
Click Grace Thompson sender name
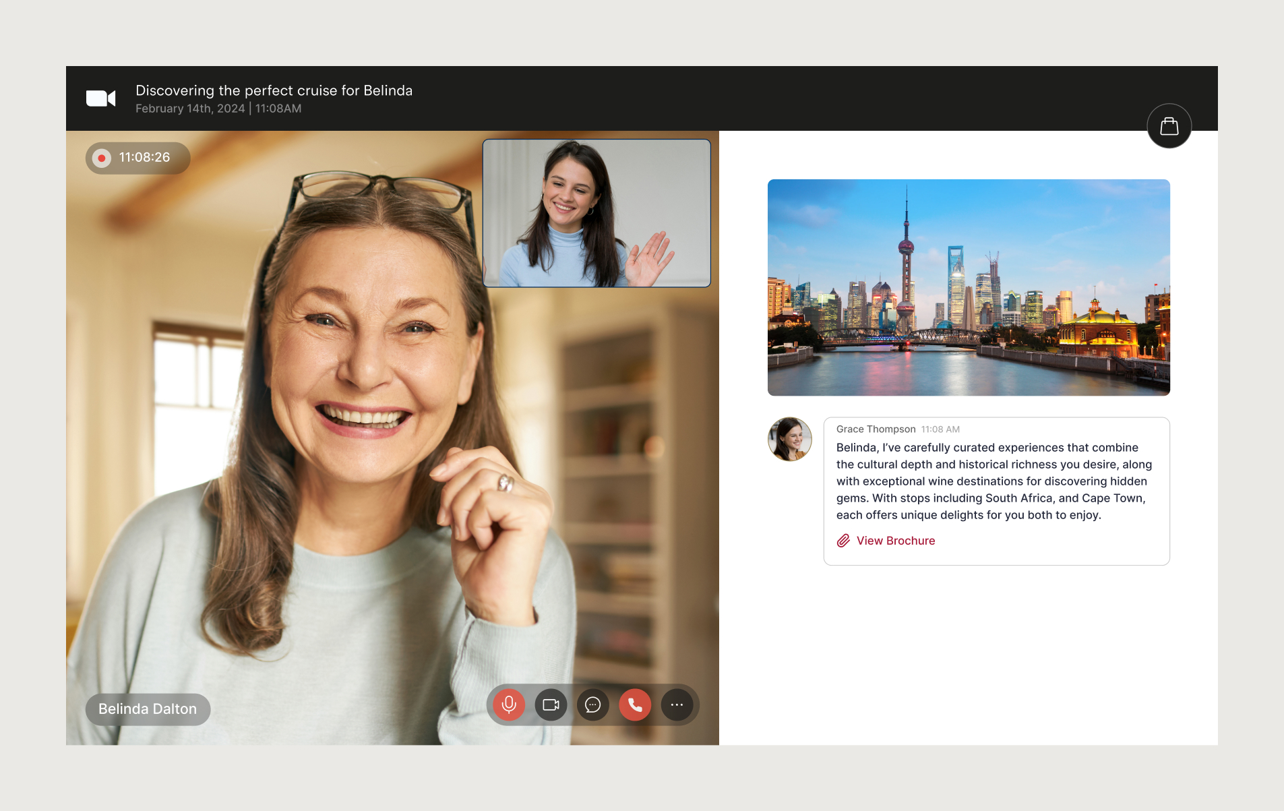tap(876, 429)
